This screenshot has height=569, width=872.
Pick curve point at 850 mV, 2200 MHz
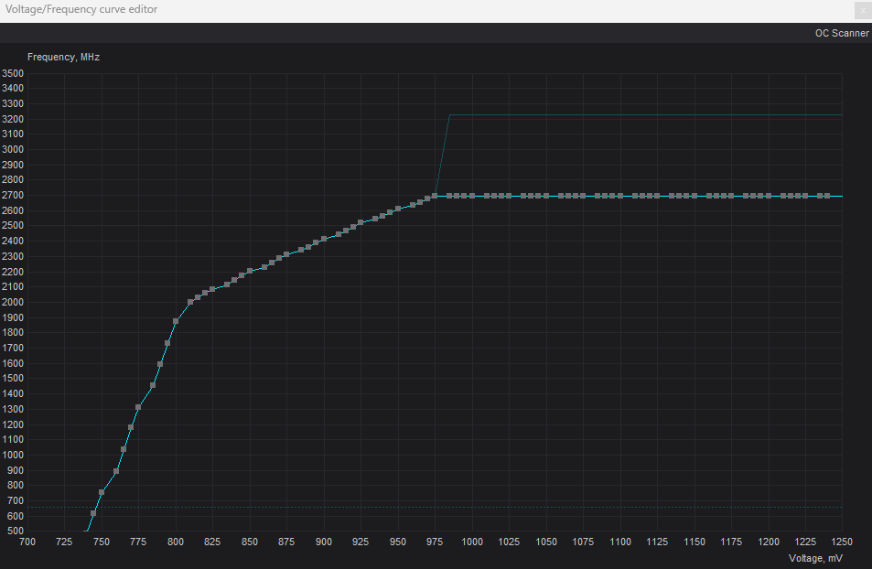[250, 272]
